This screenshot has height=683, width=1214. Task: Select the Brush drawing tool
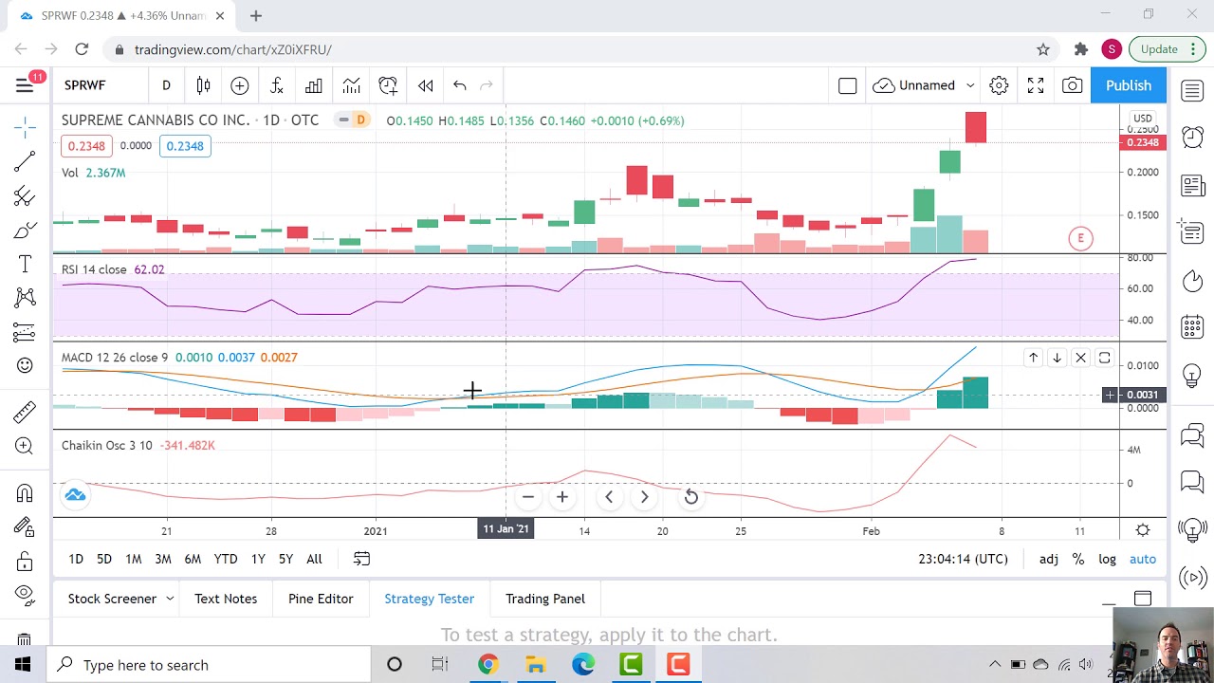[x=25, y=231]
